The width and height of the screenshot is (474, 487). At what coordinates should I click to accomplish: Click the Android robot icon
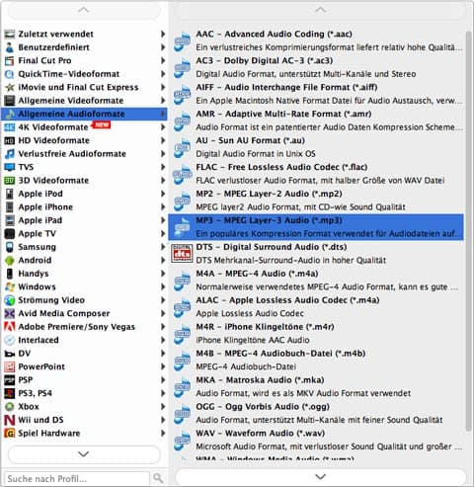point(10,261)
